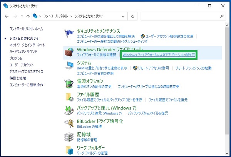Click the scrollbar down arrow
Viewport: 231px width, 157px height.
pyautogui.click(x=227, y=154)
